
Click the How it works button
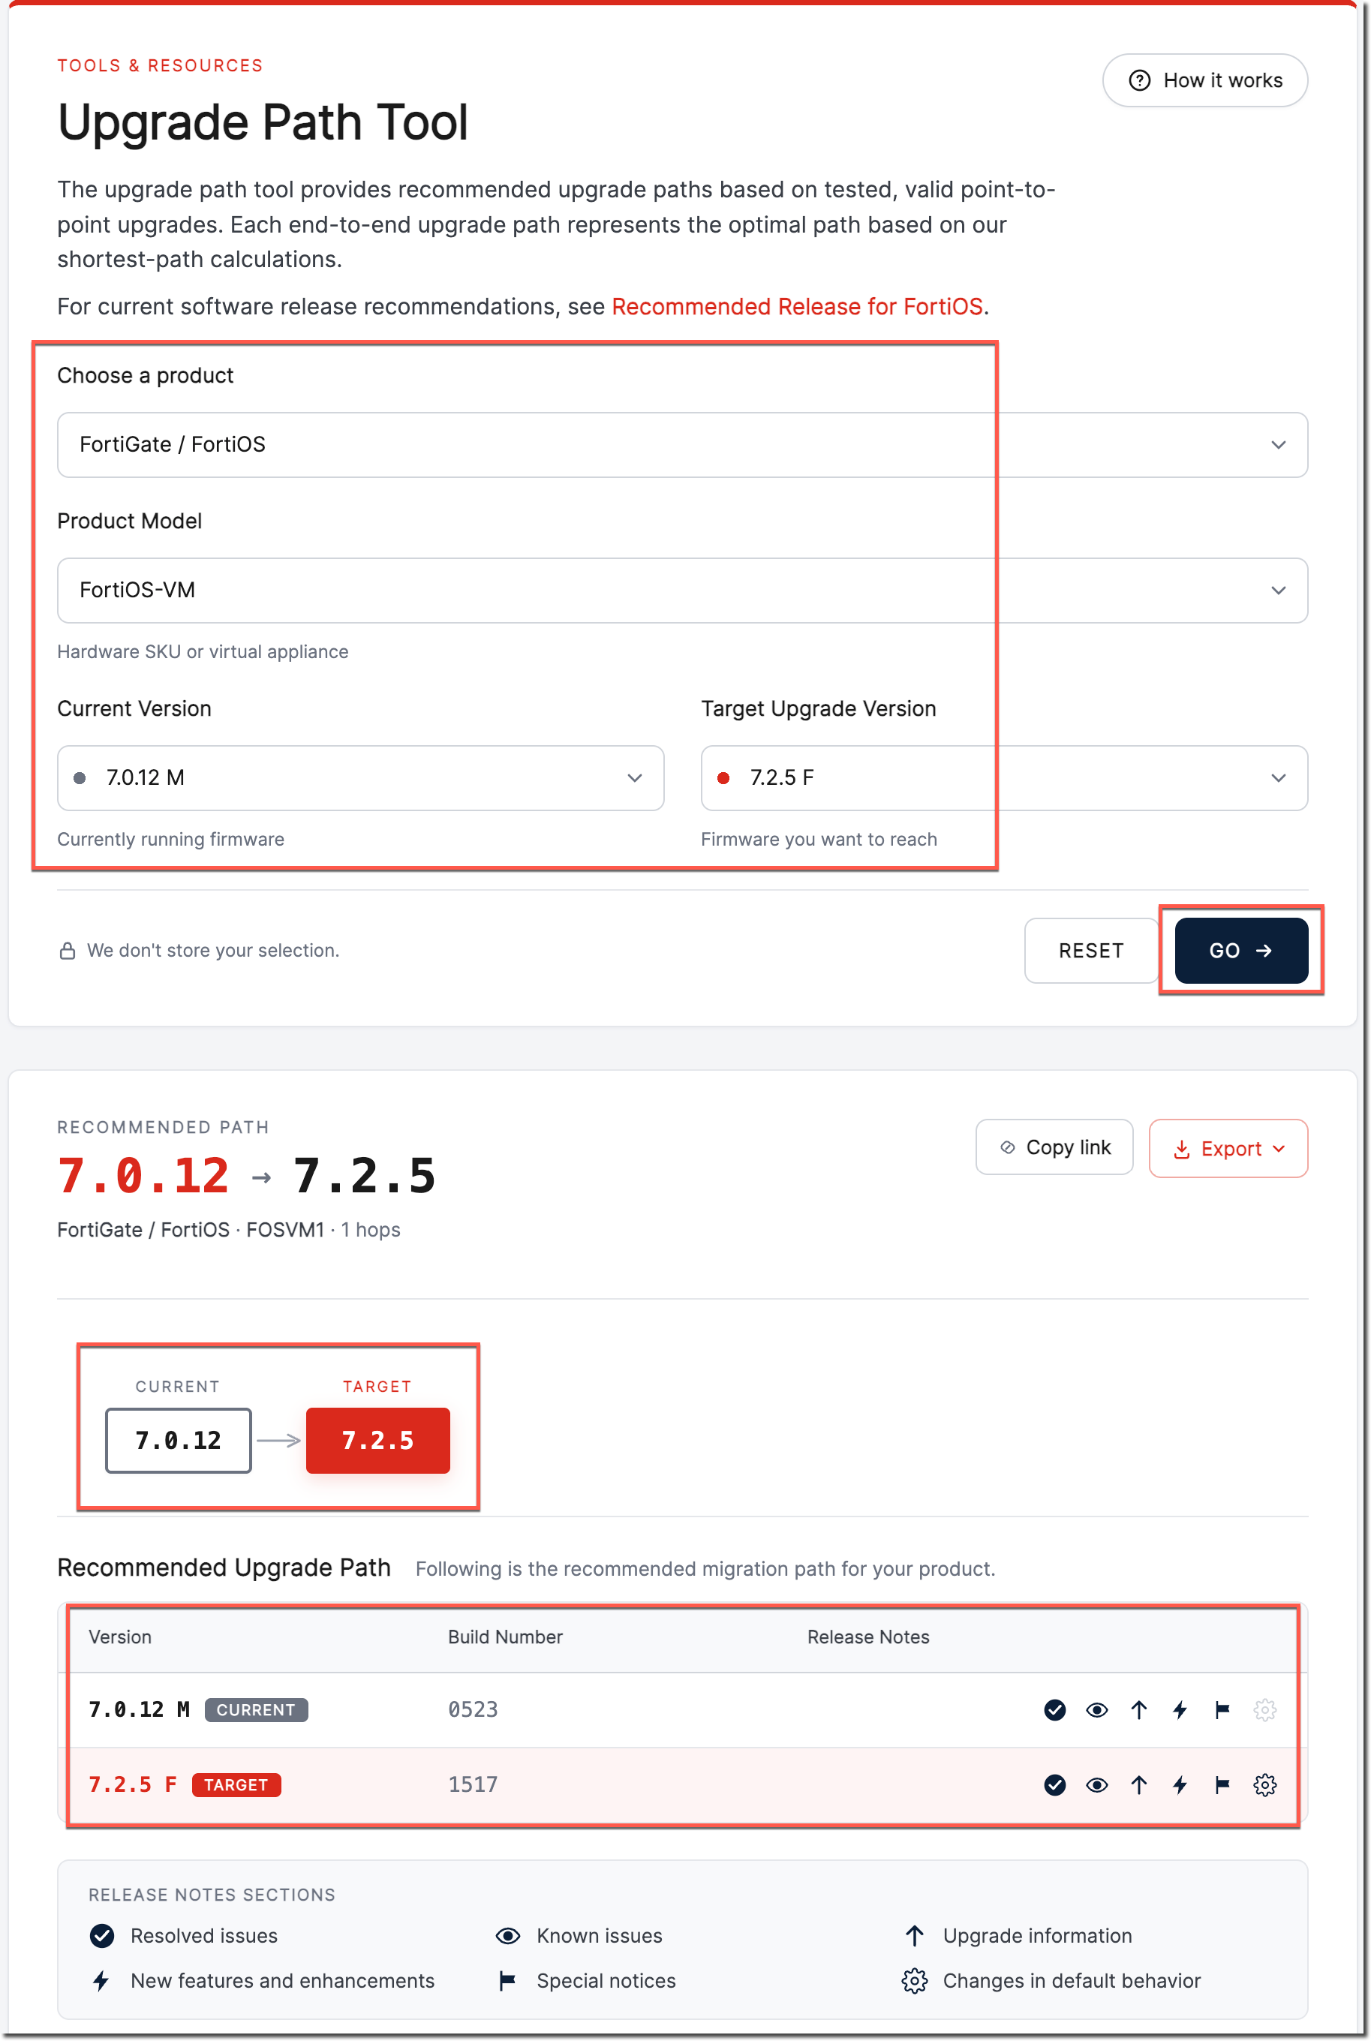pos(1205,80)
